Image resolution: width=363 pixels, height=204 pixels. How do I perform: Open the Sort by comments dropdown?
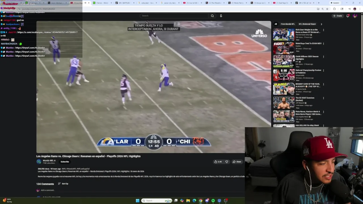[63, 184]
